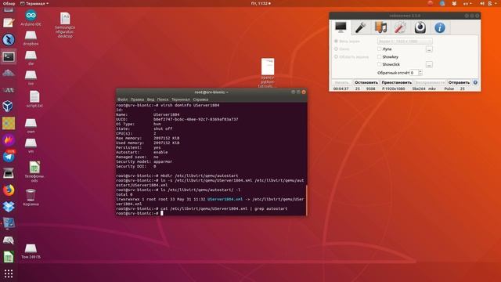Click the volume icon in the system tray

tap(482, 3)
